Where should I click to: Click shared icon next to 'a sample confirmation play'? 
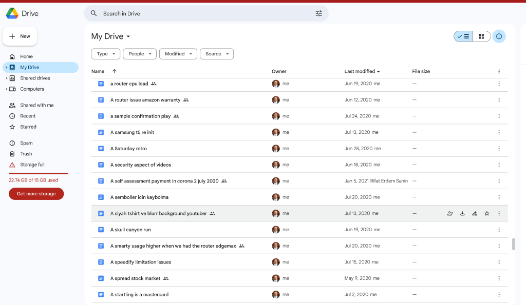pyautogui.click(x=176, y=116)
